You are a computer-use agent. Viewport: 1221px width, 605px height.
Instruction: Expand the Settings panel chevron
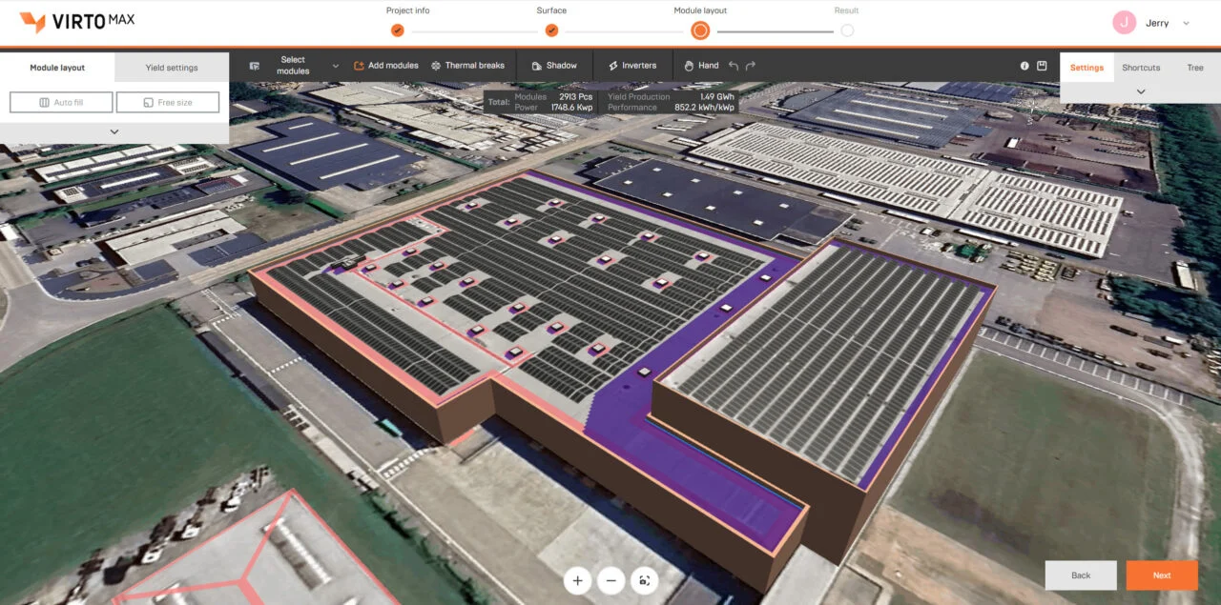pyautogui.click(x=1141, y=91)
